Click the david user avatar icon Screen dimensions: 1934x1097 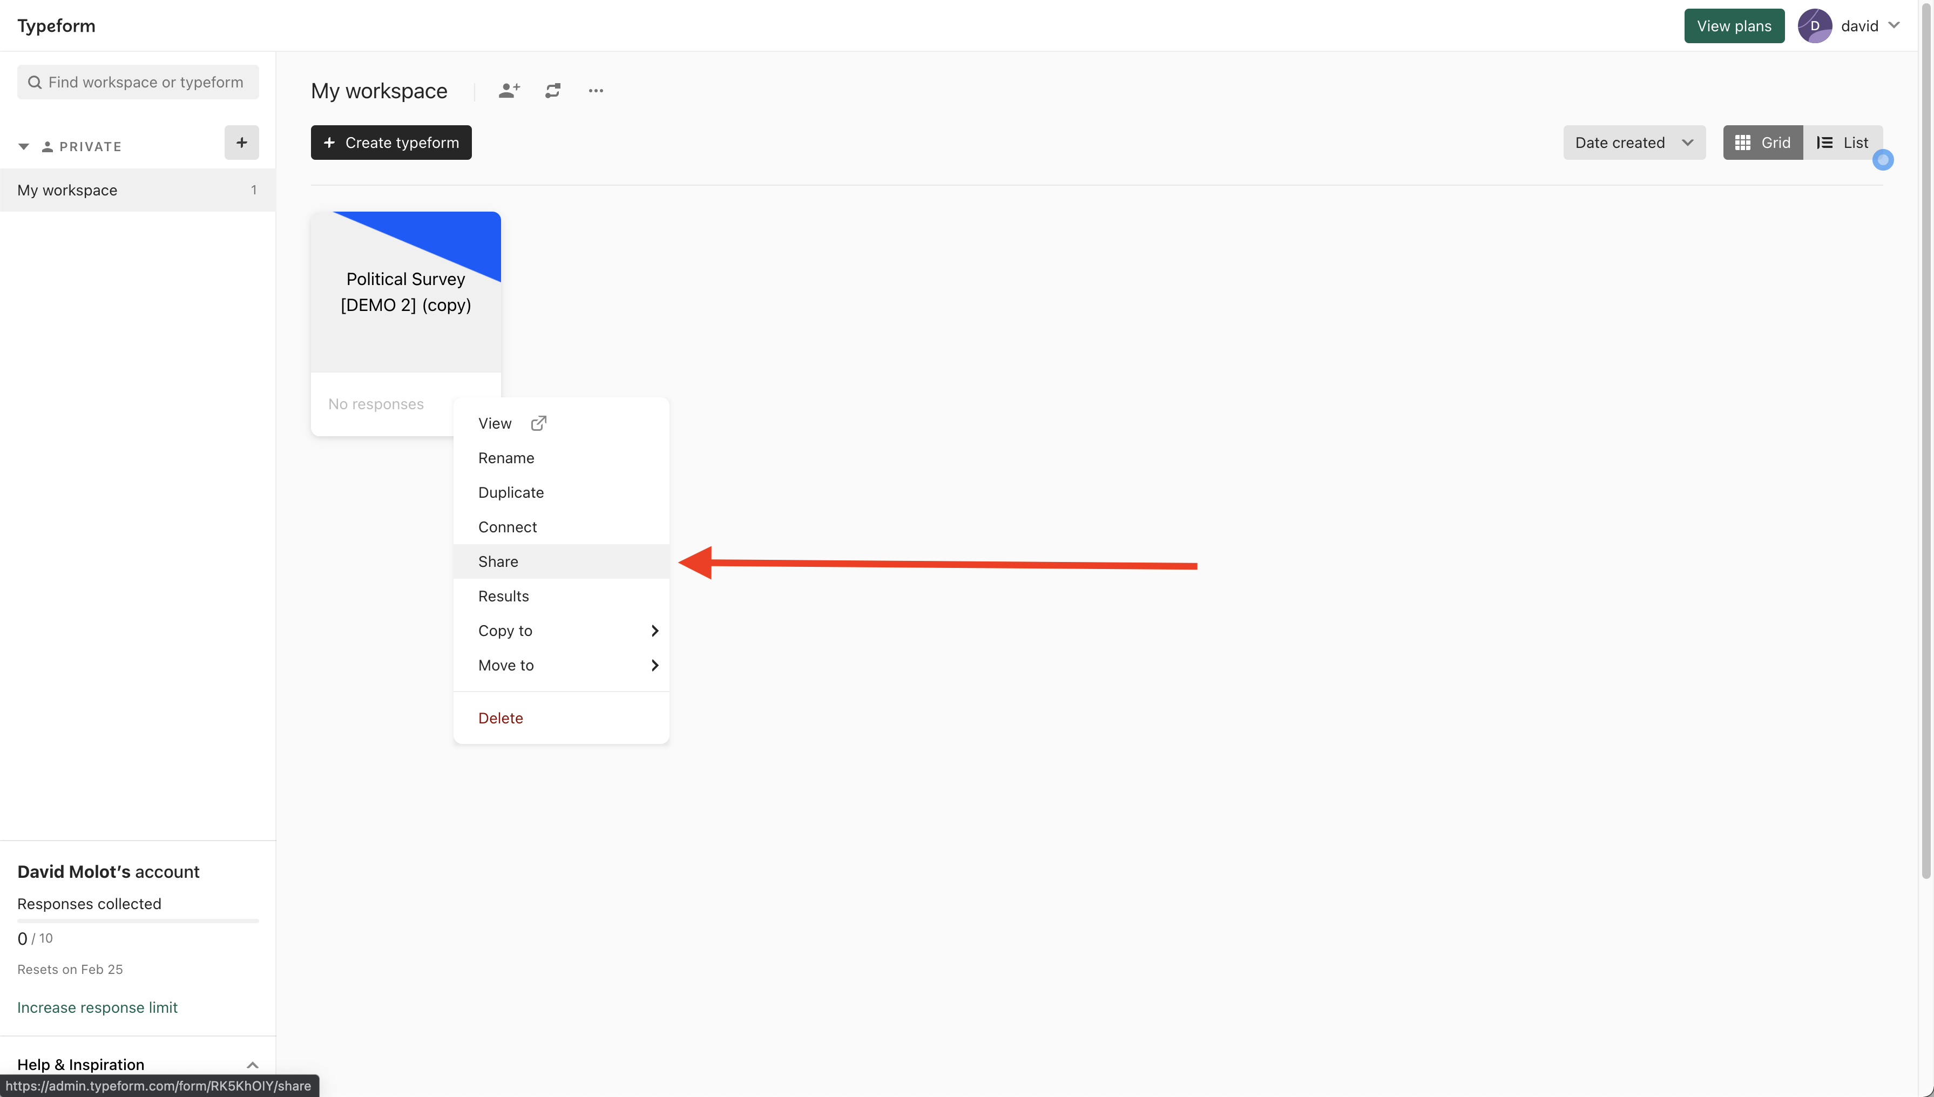pyautogui.click(x=1814, y=25)
